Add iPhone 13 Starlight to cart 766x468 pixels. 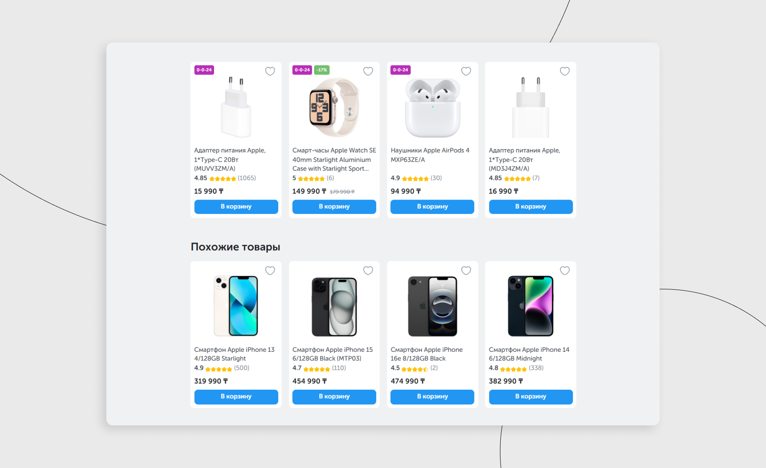coord(236,397)
